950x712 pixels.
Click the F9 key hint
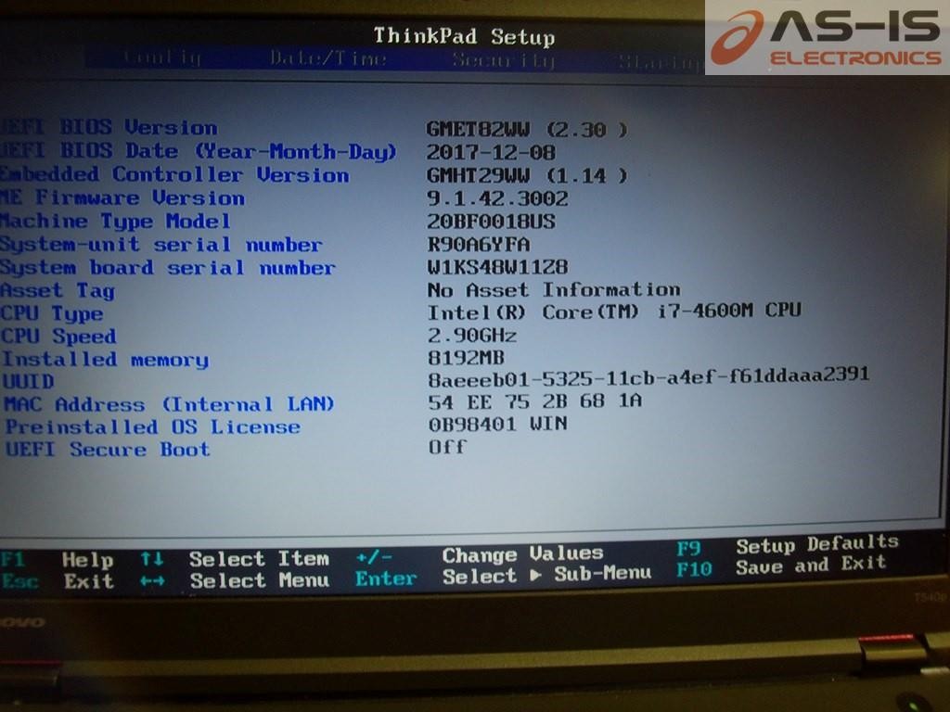coord(688,549)
